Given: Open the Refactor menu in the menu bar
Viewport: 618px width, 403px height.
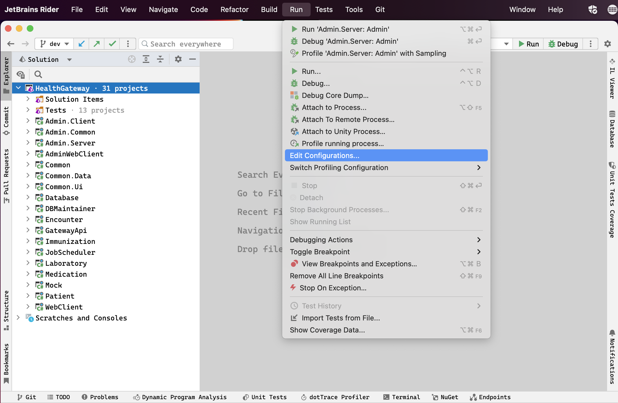Looking at the screenshot, I should point(234,10).
